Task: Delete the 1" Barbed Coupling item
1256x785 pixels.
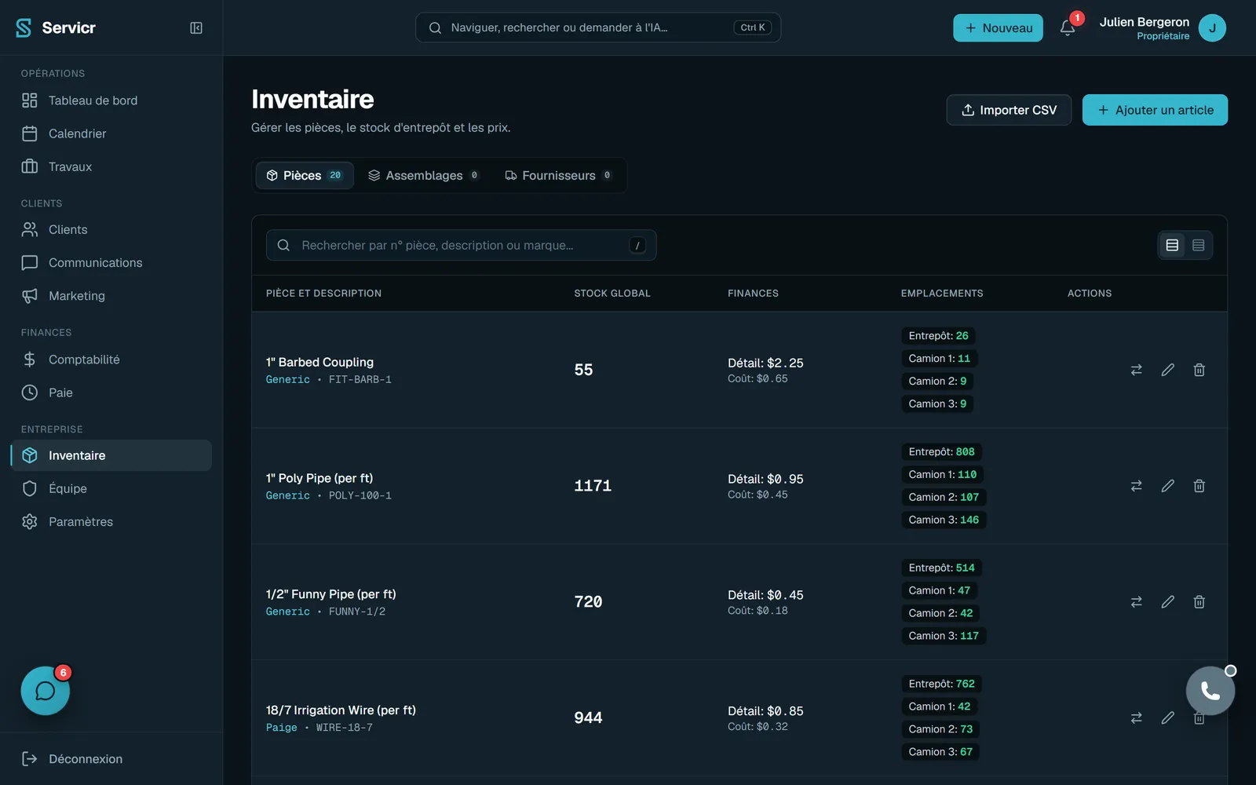Action: [x=1199, y=370]
